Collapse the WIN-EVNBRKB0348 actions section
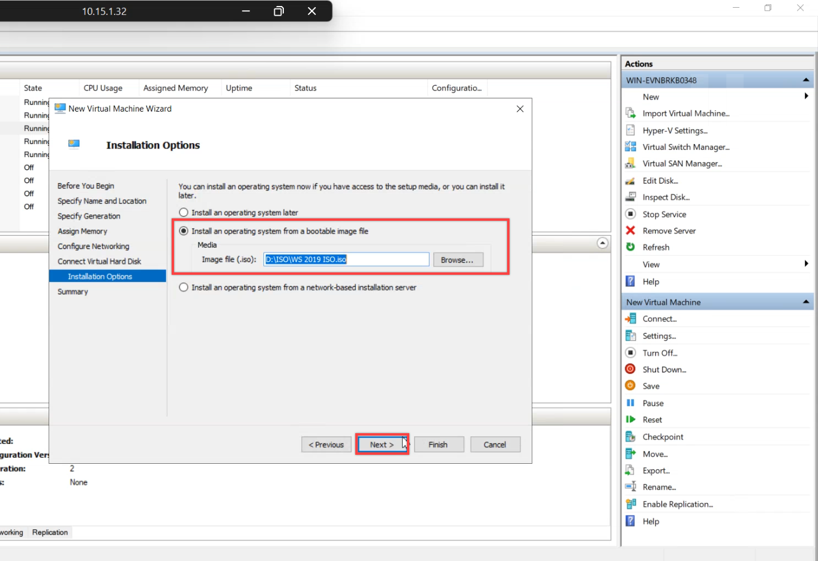Viewport: 818px width, 561px height. (x=806, y=80)
